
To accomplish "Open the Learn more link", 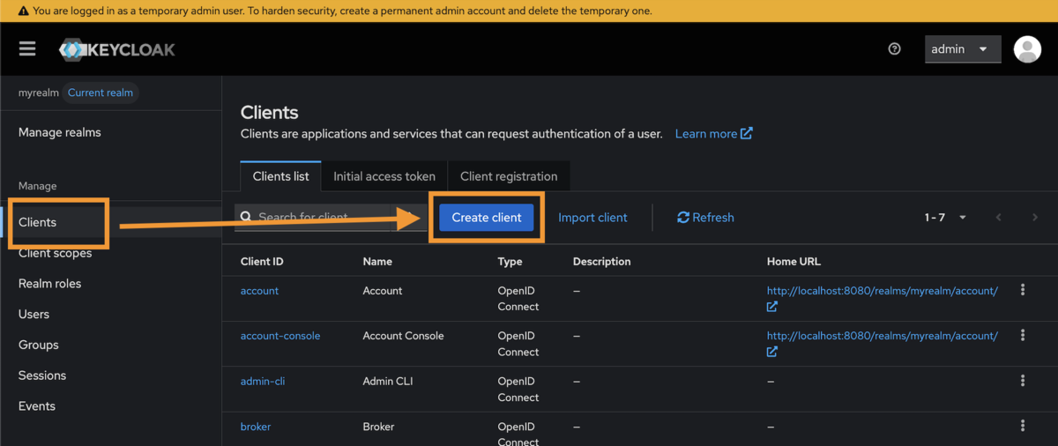I will (x=713, y=134).
